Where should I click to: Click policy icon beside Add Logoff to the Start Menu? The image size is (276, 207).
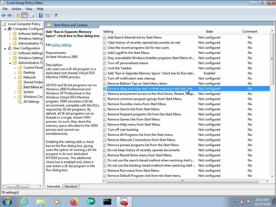(x=105, y=53)
